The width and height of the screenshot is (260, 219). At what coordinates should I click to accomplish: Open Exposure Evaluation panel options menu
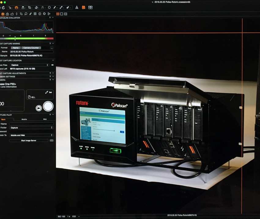tap(53, 17)
